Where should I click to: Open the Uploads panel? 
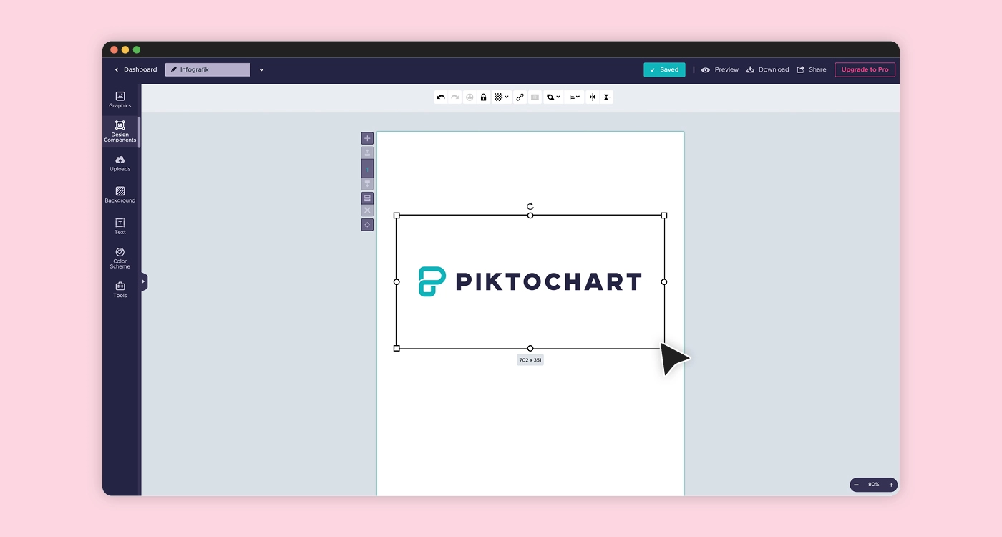(x=120, y=163)
